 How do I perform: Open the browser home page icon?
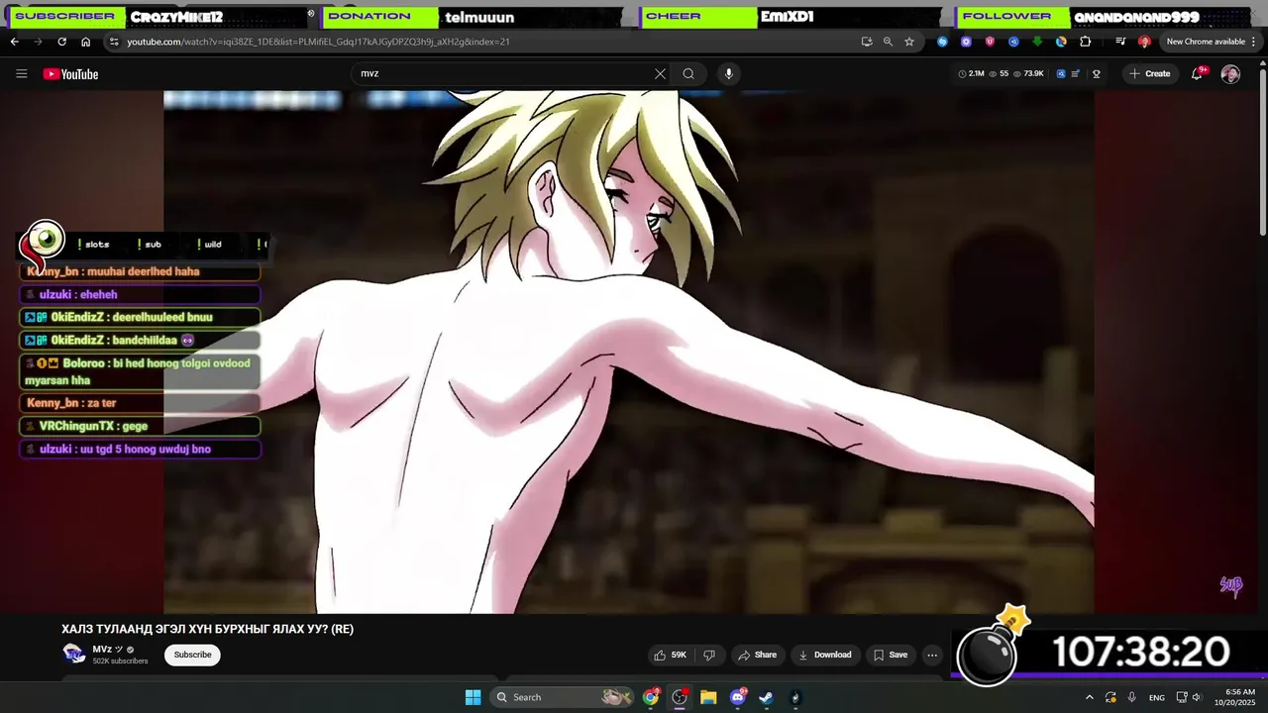[85, 42]
